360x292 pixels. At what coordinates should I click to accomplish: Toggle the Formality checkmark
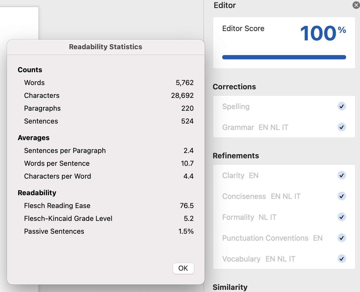[342, 217]
